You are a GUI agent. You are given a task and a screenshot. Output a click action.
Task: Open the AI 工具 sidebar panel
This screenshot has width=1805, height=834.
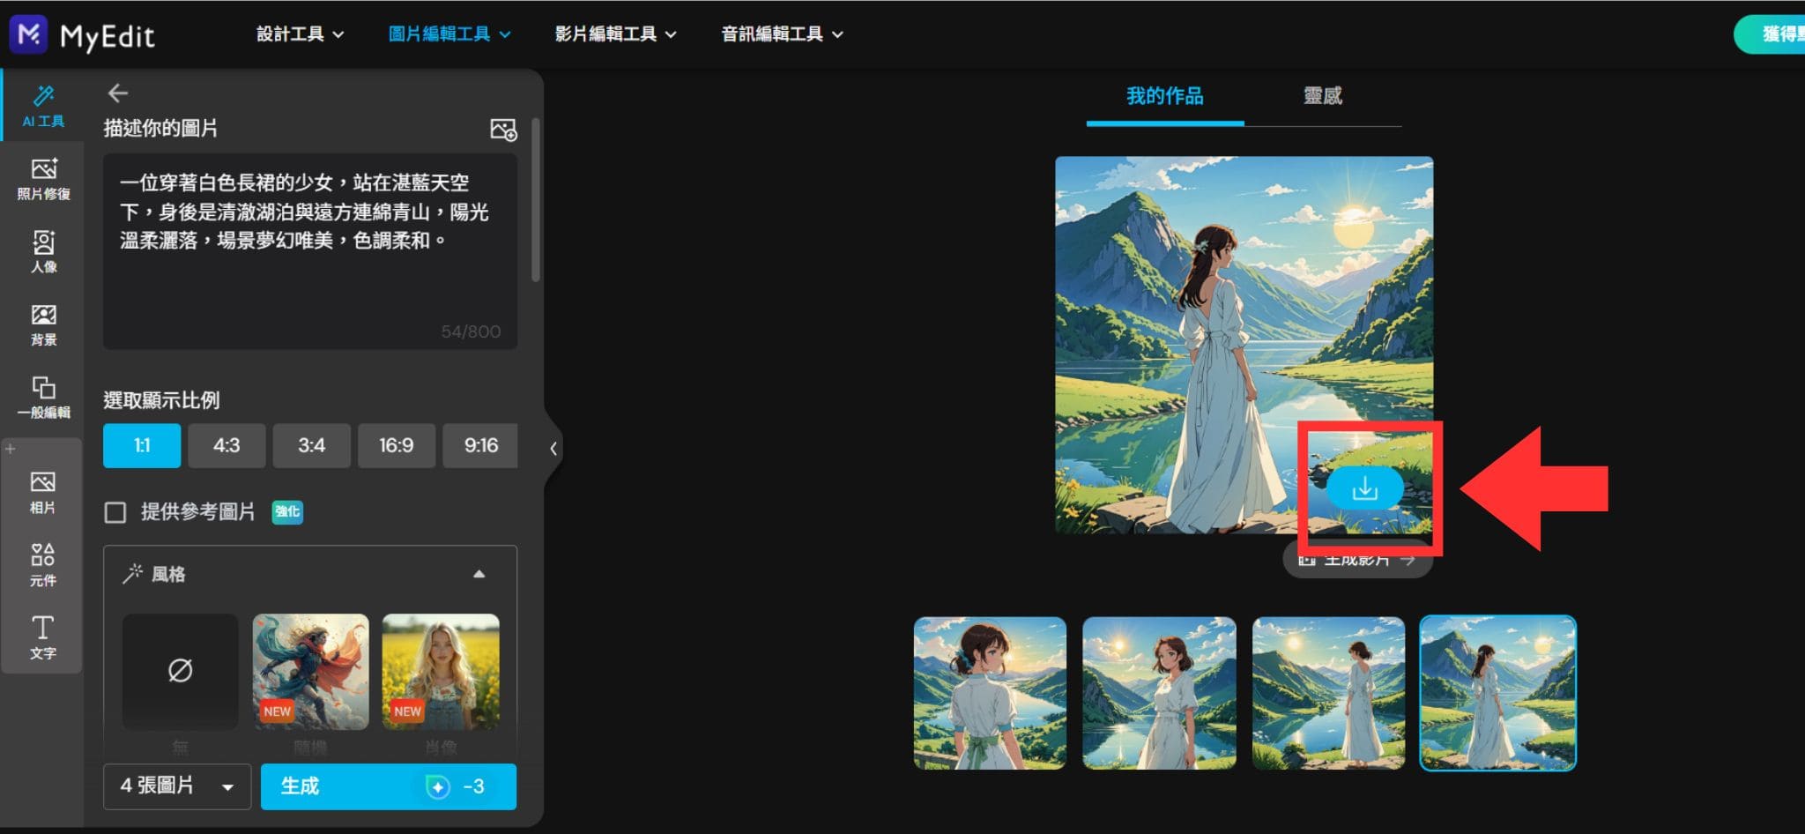coord(42,106)
